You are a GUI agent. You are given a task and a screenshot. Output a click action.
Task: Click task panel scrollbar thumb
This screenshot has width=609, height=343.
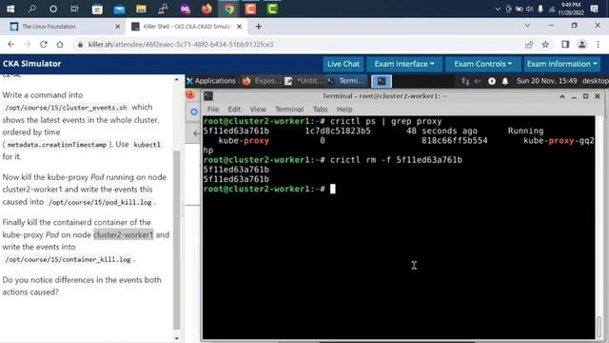coord(177,239)
